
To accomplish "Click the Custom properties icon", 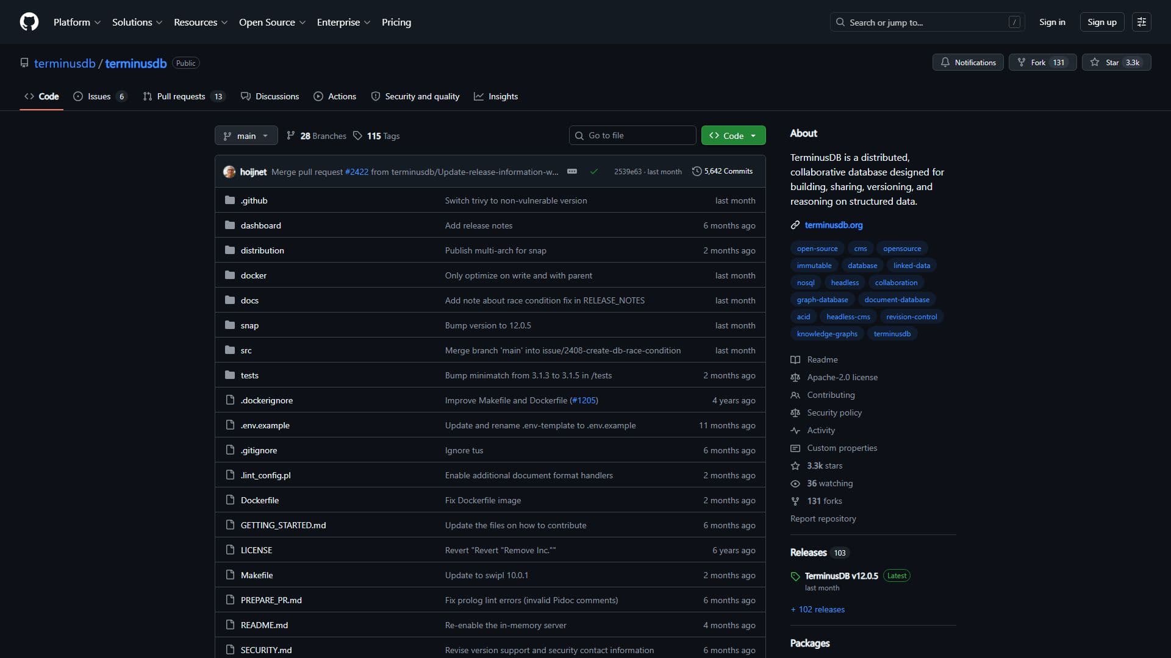I will 795,448.
